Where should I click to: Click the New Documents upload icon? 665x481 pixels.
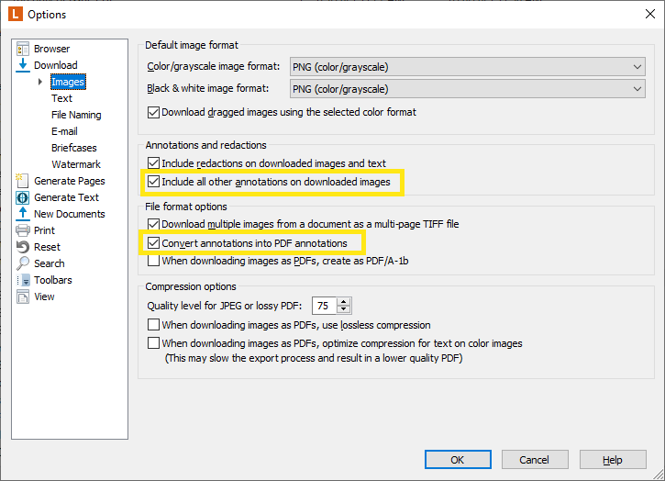pos(23,214)
